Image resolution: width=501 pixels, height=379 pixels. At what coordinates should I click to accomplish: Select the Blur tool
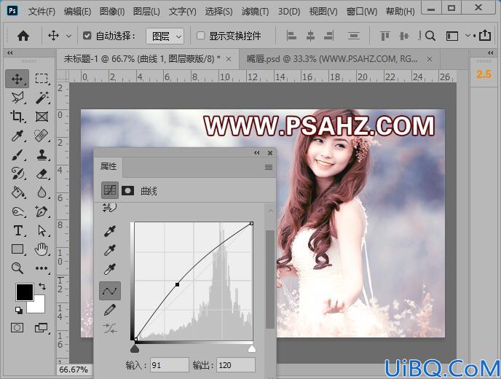tap(42, 192)
